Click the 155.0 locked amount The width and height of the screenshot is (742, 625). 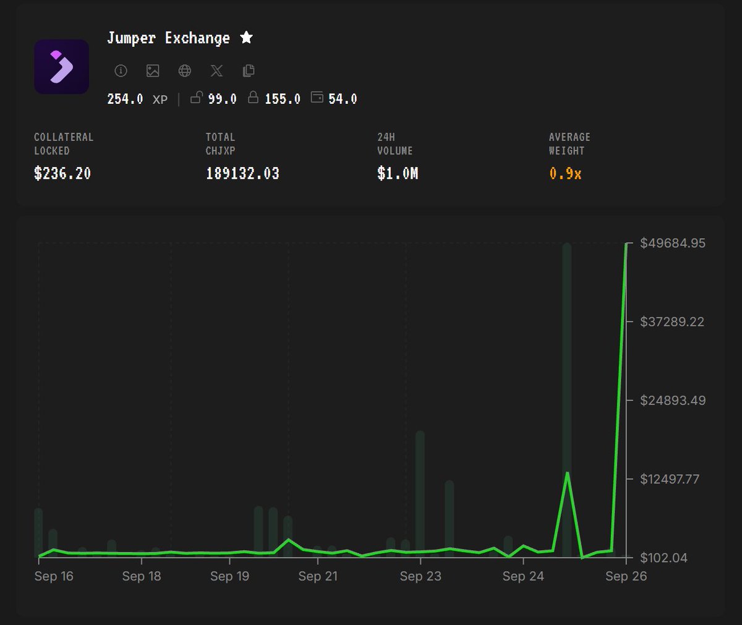point(283,99)
